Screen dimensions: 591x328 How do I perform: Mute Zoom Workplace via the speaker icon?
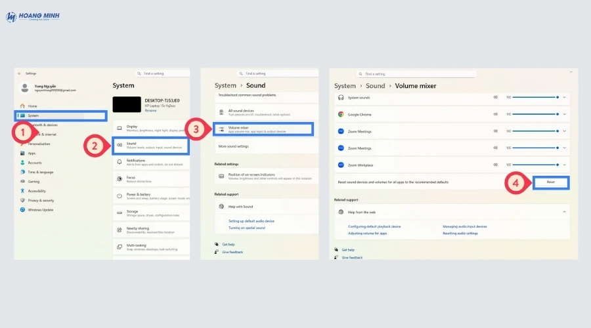tap(495, 165)
